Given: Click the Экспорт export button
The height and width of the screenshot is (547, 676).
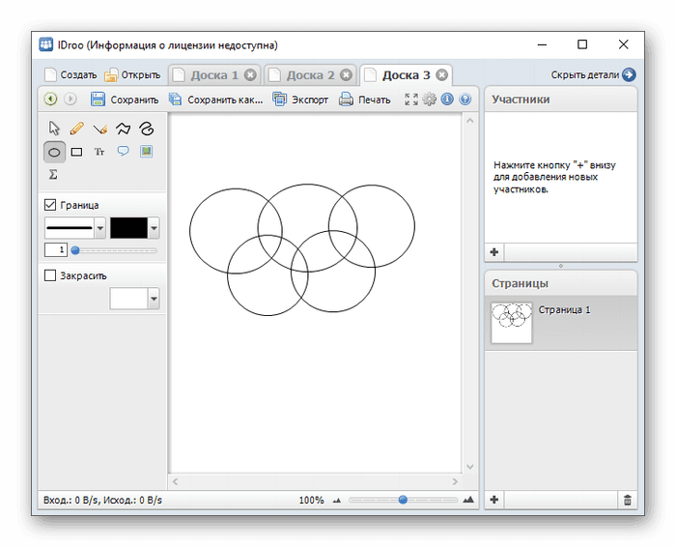Looking at the screenshot, I should tap(300, 100).
